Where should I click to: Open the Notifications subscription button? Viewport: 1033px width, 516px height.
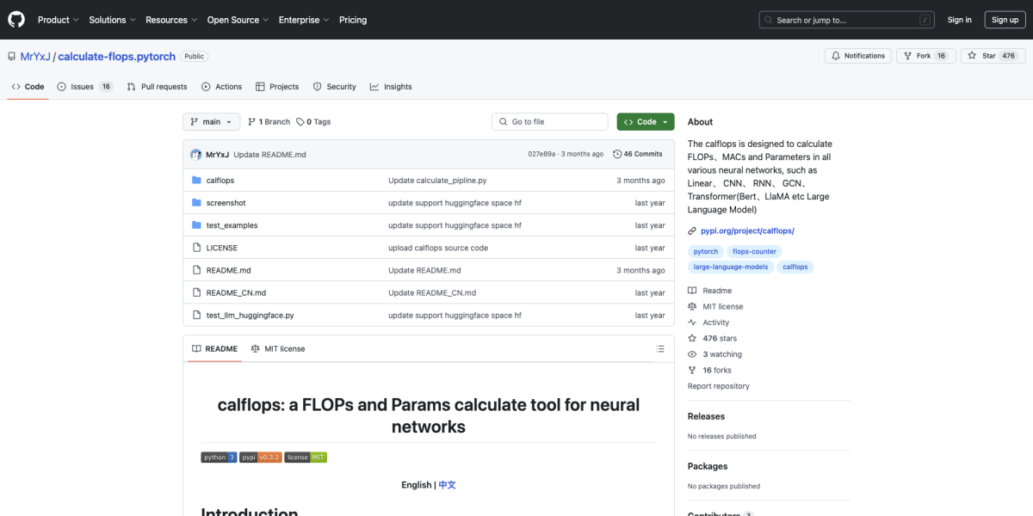(x=857, y=56)
